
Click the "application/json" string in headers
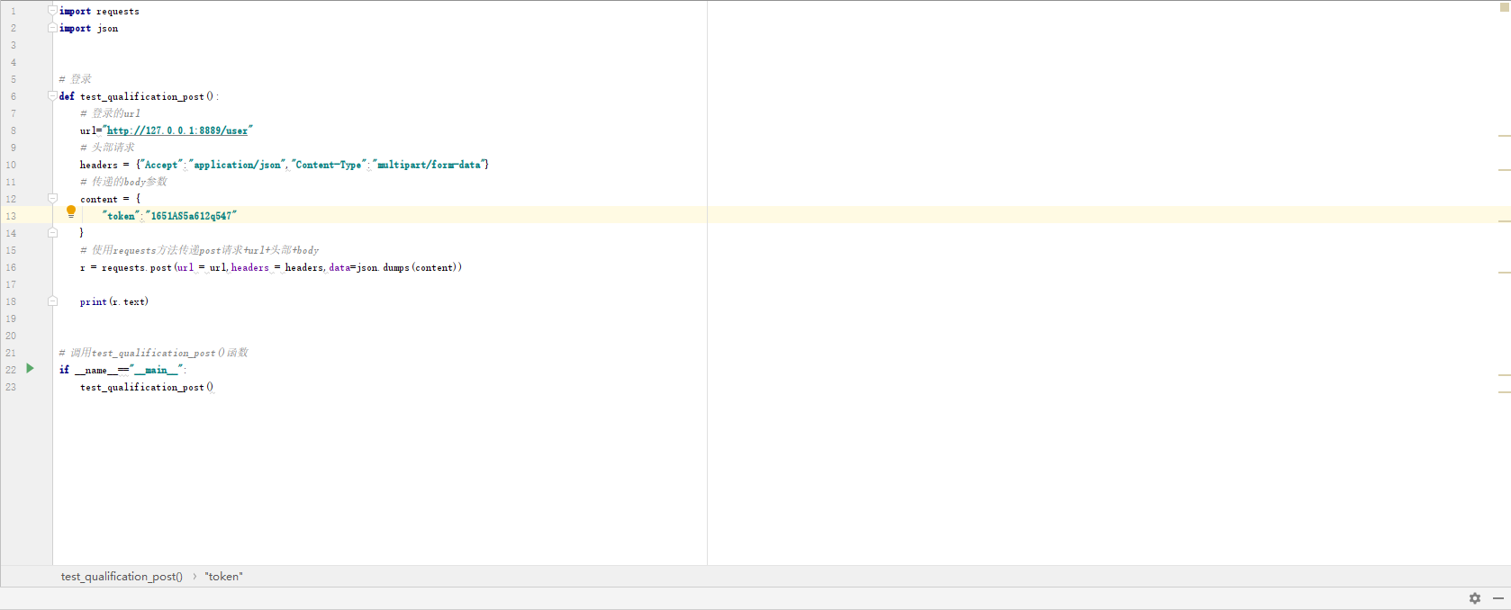tap(237, 165)
